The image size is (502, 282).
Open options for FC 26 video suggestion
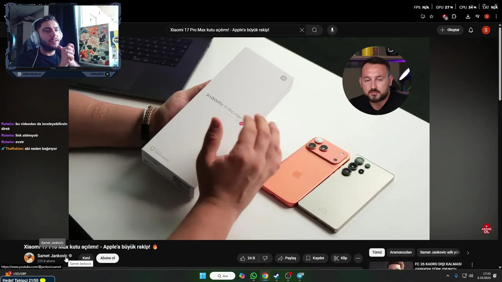pos(472,265)
